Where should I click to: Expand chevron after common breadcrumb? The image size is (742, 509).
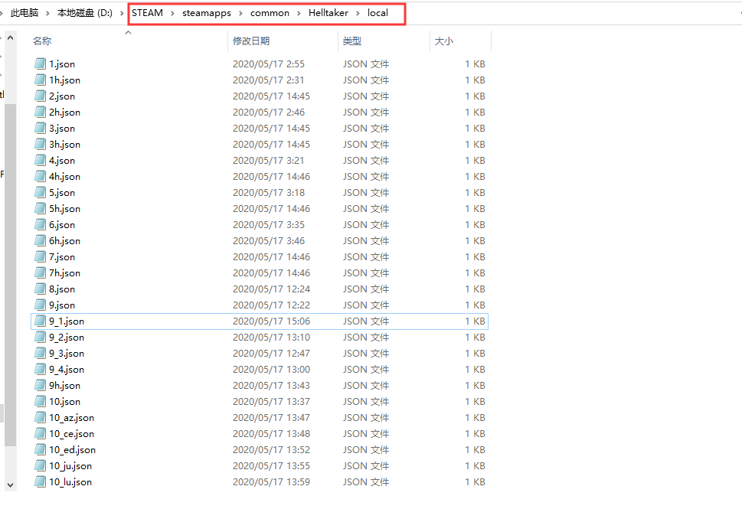pos(299,13)
